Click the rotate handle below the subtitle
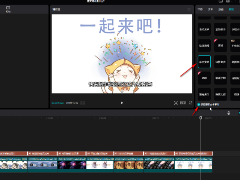This screenshot has width=240, height=180. click(122, 92)
